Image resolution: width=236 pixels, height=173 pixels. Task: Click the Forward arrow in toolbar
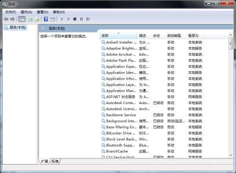13,19
